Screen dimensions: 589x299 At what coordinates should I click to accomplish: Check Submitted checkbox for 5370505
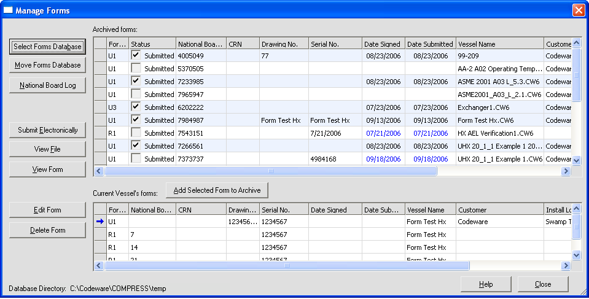(x=136, y=68)
